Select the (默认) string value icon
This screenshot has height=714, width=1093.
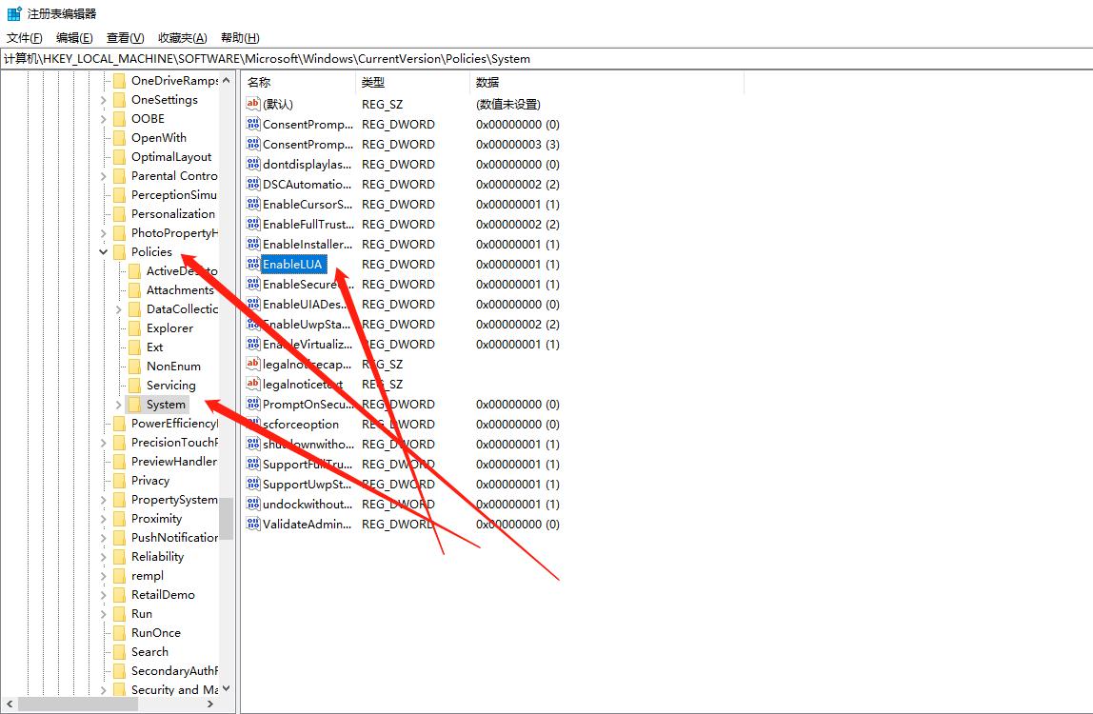coord(253,104)
